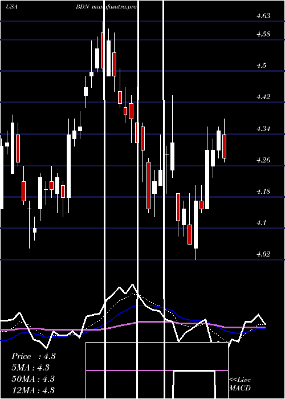Click the 12MA : 4.3 readout
Image resolution: width=285 pixels, height=399 pixels.
click(33, 390)
